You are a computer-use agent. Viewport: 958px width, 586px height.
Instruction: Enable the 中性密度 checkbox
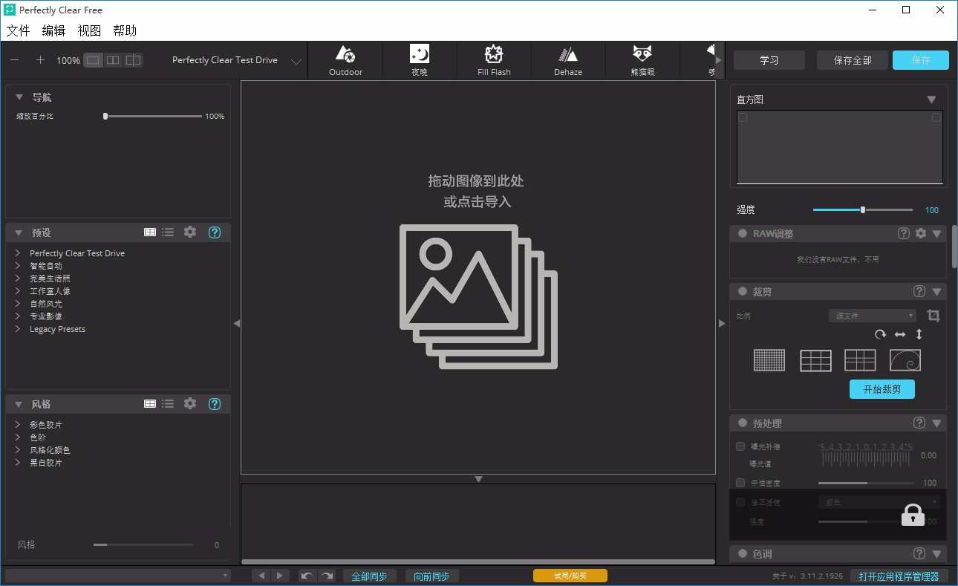point(740,483)
